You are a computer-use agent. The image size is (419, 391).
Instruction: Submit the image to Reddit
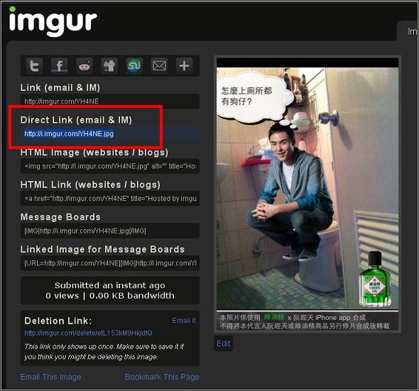[x=85, y=65]
